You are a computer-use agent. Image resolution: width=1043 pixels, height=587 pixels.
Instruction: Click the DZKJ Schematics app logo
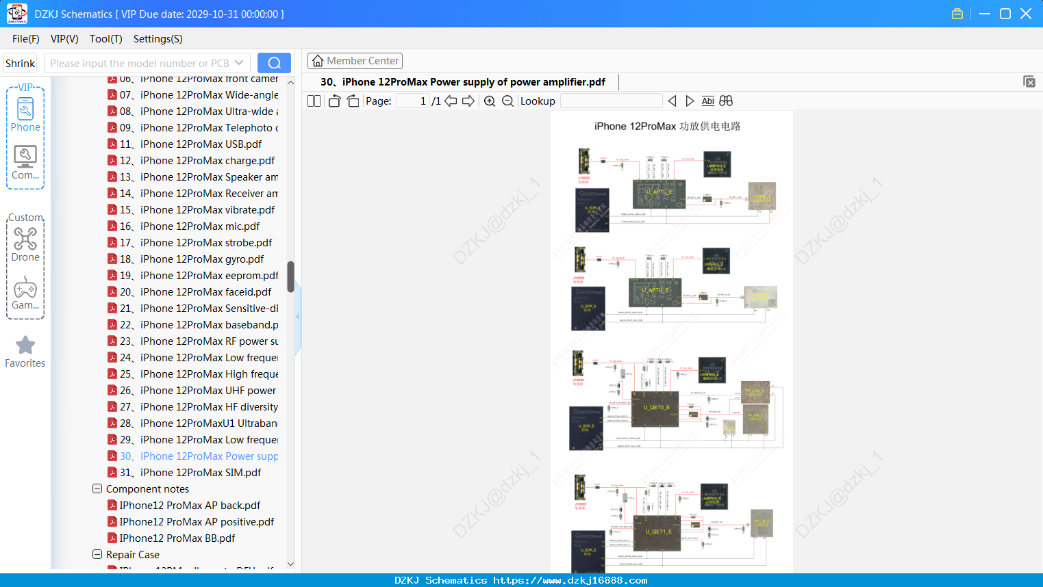point(16,14)
